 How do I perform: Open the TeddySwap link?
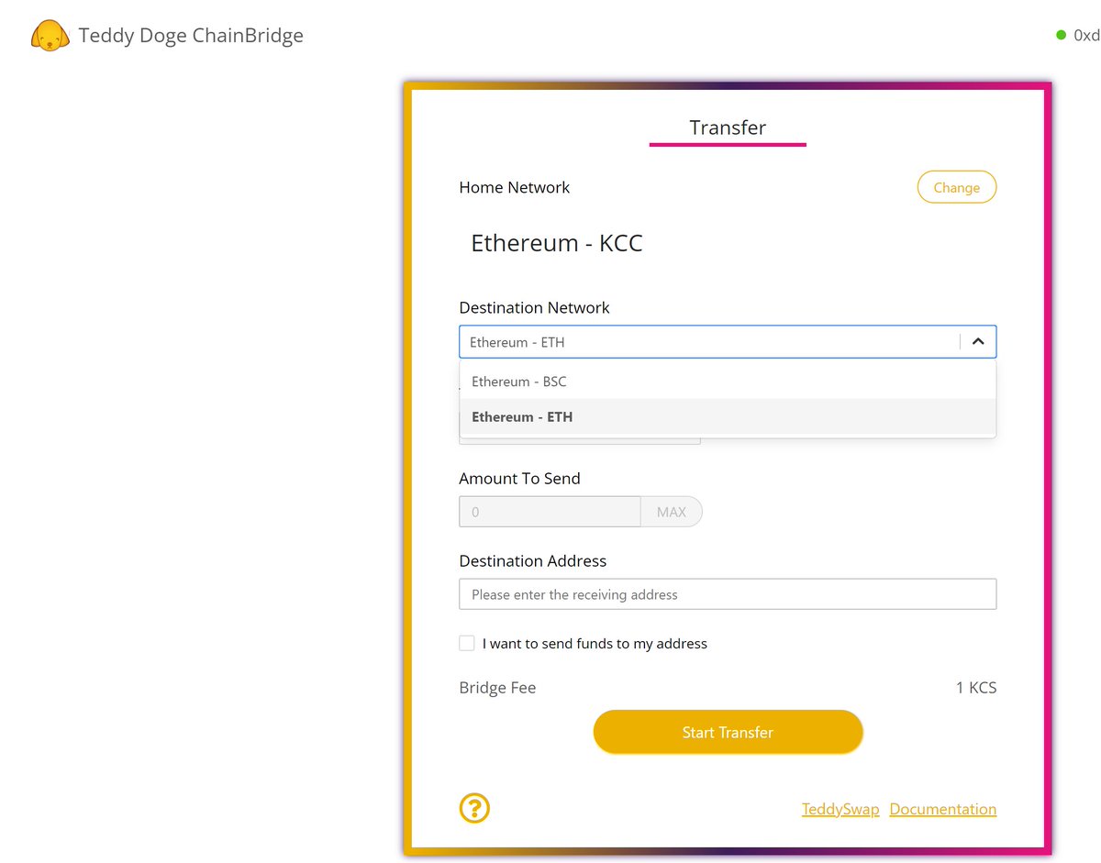pyautogui.click(x=840, y=809)
